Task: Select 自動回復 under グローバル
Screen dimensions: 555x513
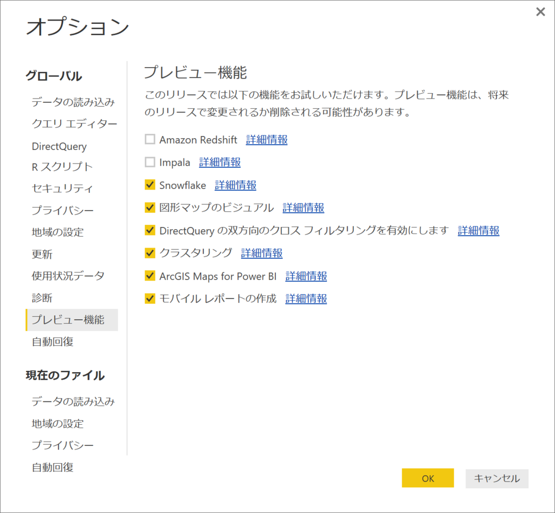Action: tap(53, 342)
